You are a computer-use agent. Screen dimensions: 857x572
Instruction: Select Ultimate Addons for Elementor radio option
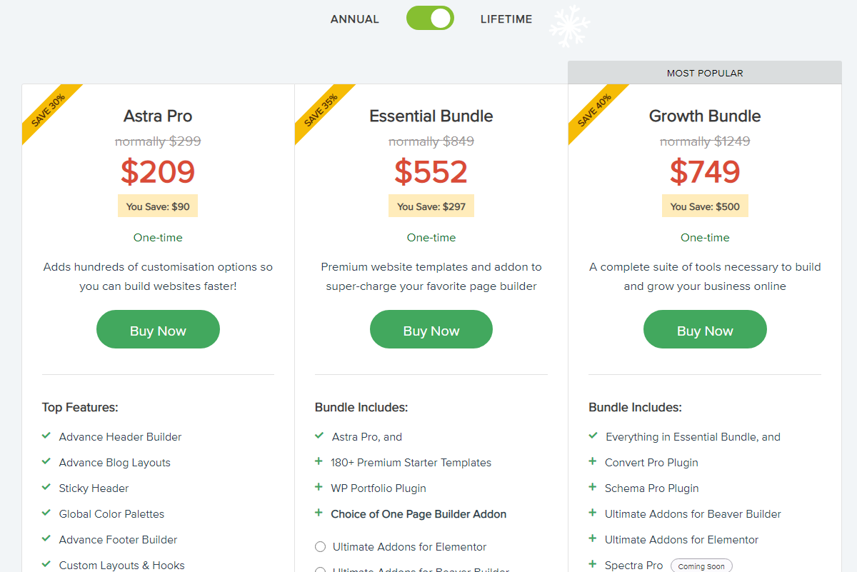click(x=320, y=547)
